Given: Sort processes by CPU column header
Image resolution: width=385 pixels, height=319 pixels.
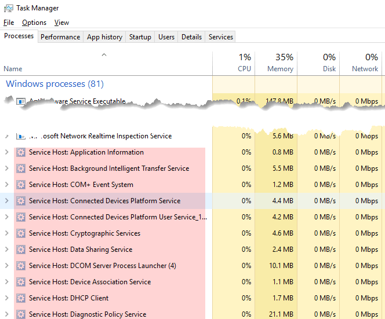Looking at the screenshot, I should point(234,63).
